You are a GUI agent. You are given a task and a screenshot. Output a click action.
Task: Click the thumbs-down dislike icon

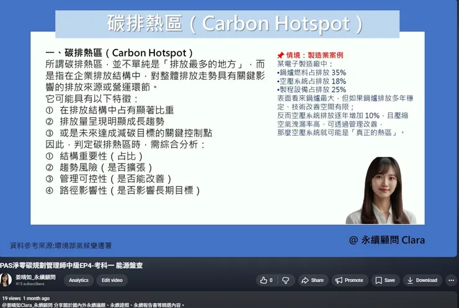coord(286,280)
